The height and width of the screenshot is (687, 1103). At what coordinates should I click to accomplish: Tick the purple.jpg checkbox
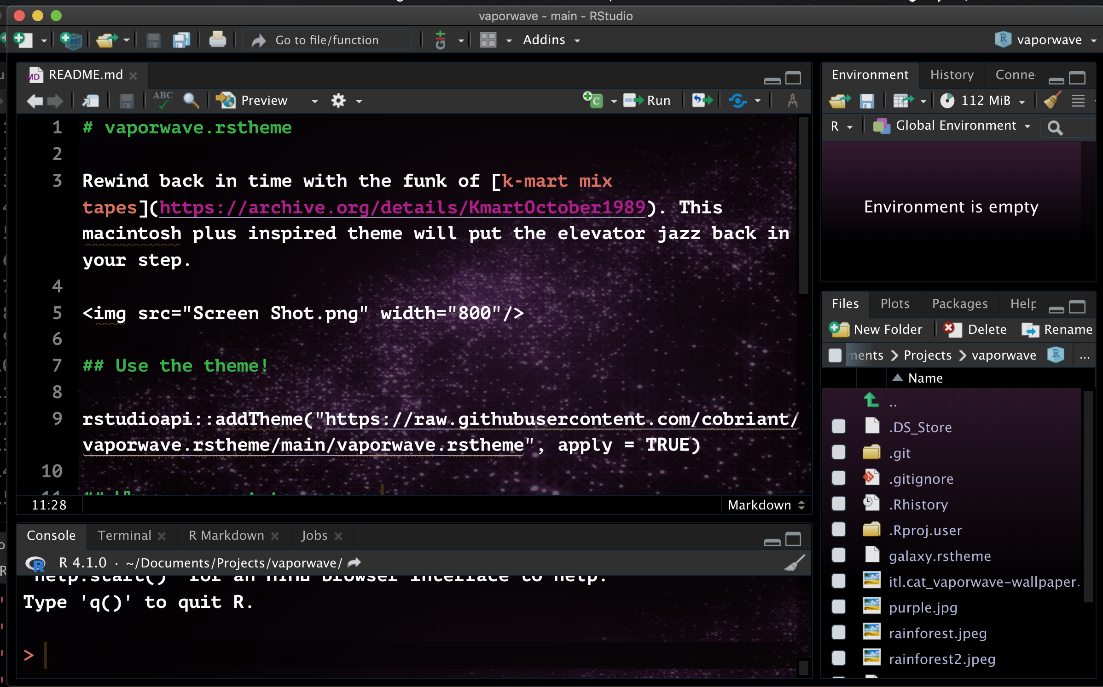coord(839,607)
